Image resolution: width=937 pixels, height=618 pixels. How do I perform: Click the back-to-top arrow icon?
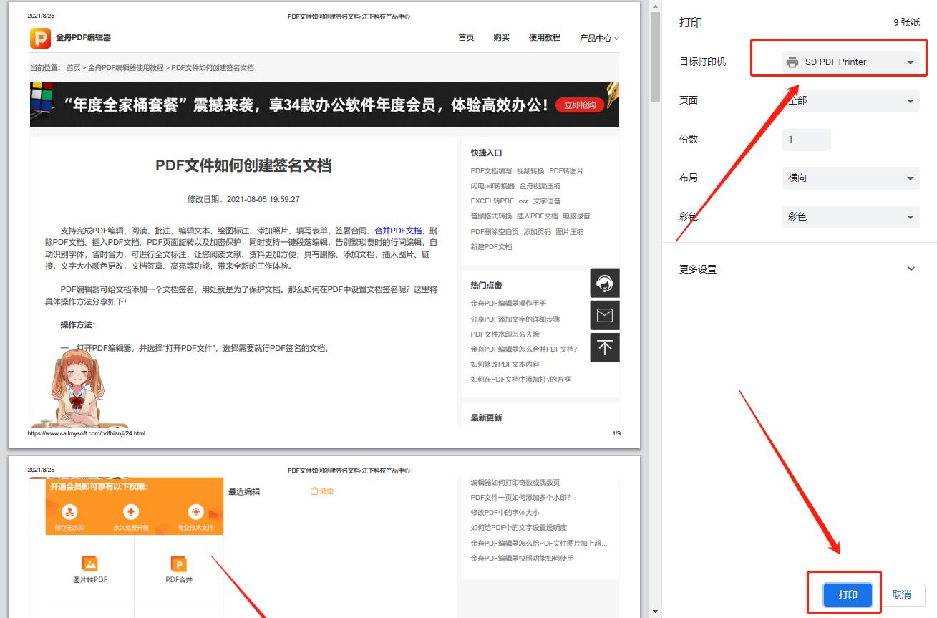pyautogui.click(x=605, y=348)
